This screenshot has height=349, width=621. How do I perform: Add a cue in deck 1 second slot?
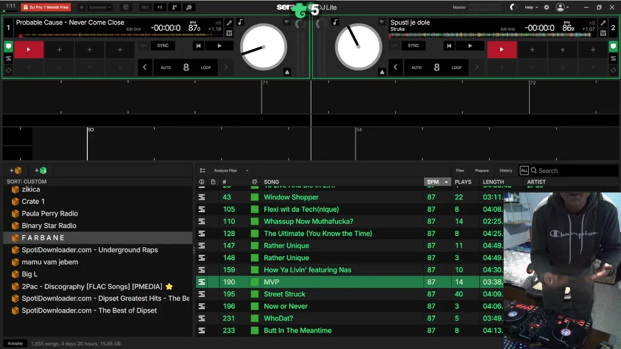[59, 49]
